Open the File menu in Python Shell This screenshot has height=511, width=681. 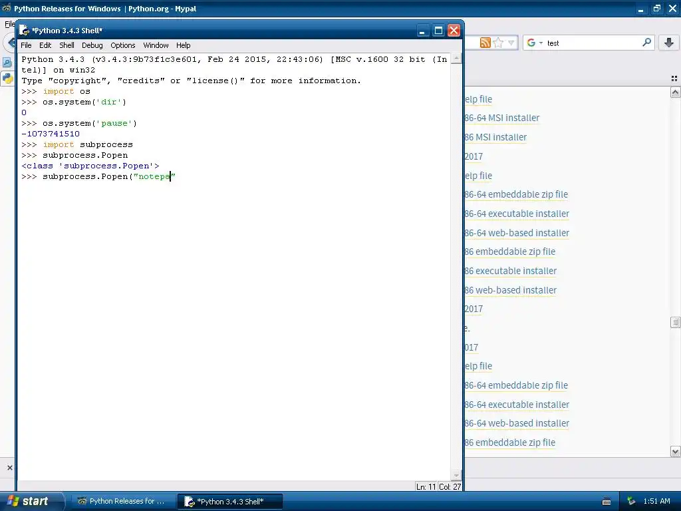pos(26,45)
